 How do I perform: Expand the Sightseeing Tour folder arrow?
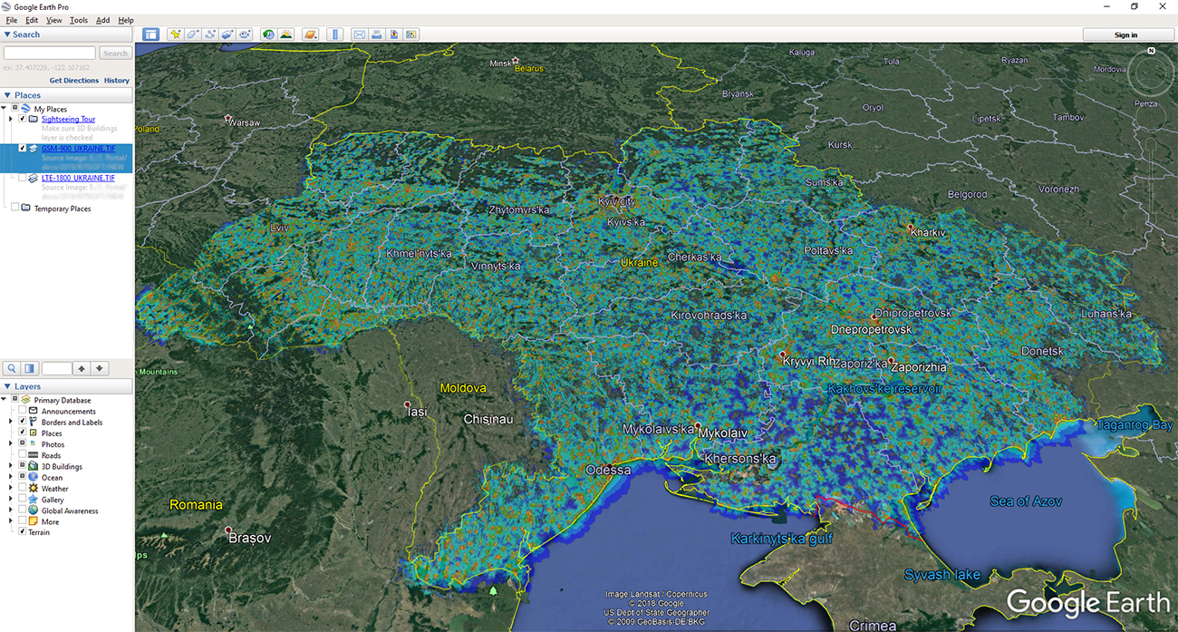pos(11,119)
